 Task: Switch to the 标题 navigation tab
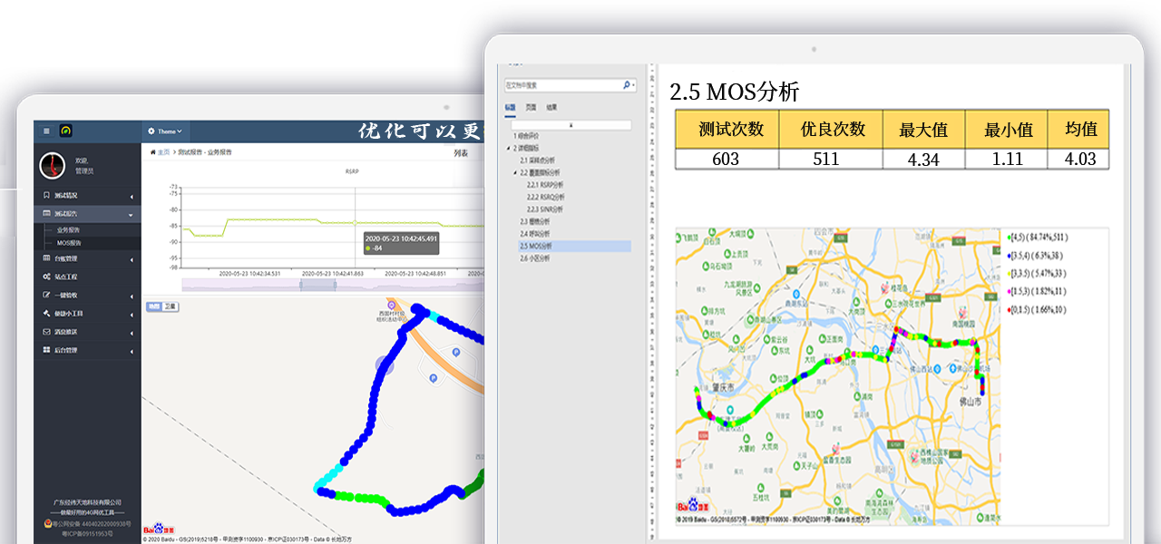(x=511, y=107)
